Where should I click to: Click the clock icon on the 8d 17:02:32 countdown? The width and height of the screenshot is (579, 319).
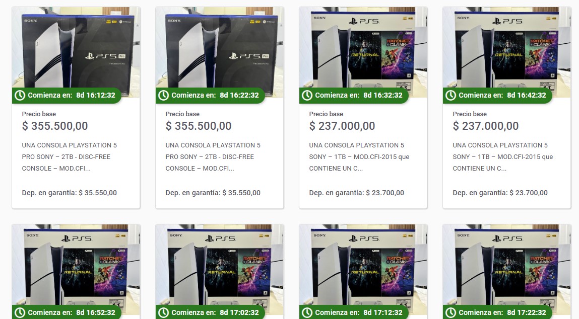[x=164, y=312]
